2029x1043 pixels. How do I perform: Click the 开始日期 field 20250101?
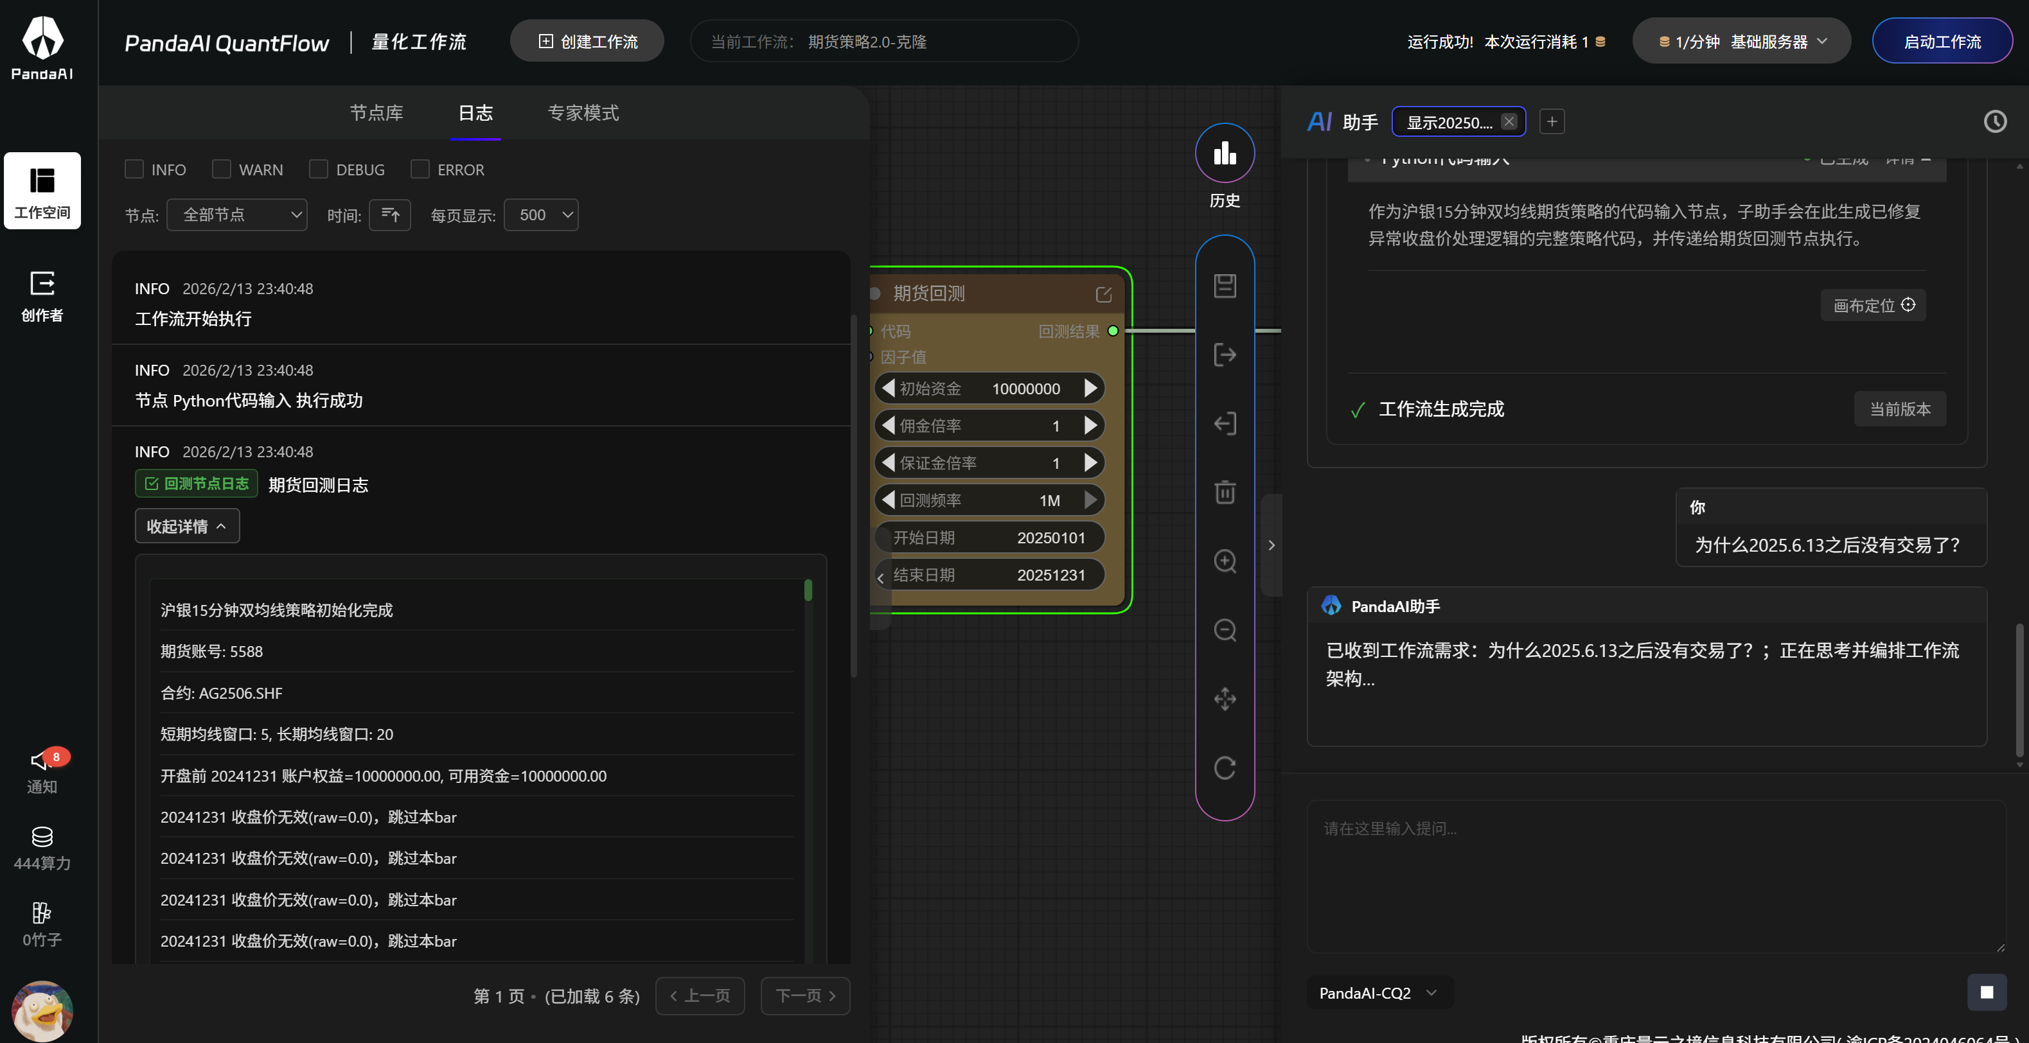pos(989,538)
